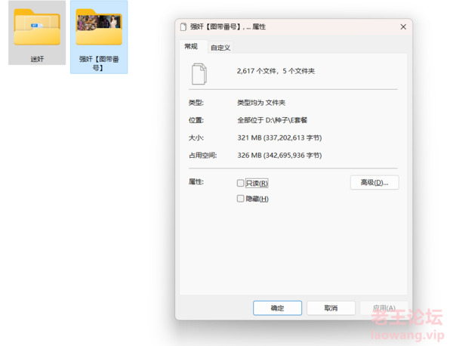Click the dialog title text ending in 属性
This screenshot has height=346, width=453.
(228, 27)
